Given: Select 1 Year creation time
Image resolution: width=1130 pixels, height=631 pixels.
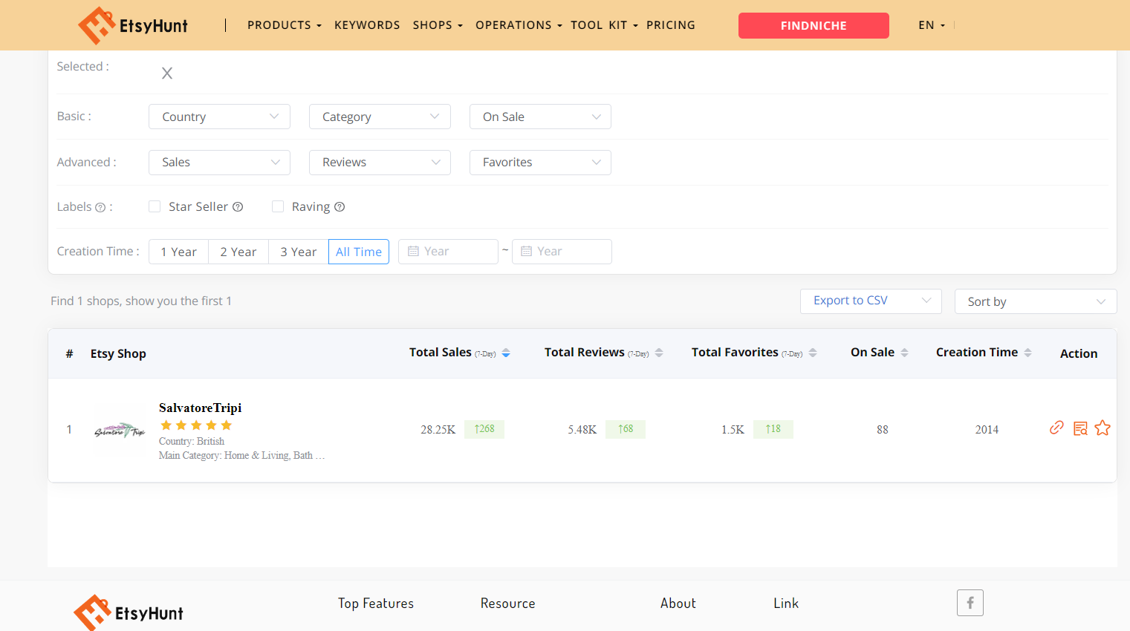Looking at the screenshot, I should (179, 252).
